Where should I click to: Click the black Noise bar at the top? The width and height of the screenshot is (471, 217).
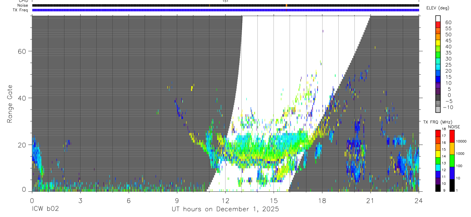click(x=226, y=5)
